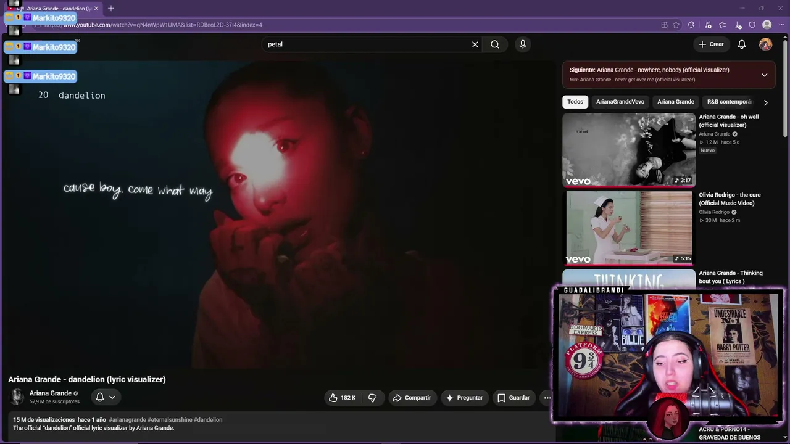Click the #dandelion hashtag
Image resolution: width=790 pixels, height=444 pixels.
click(x=208, y=420)
